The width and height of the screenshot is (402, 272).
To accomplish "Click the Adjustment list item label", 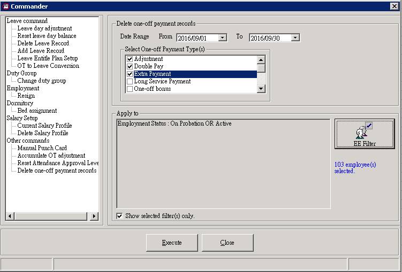I will [148, 59].
